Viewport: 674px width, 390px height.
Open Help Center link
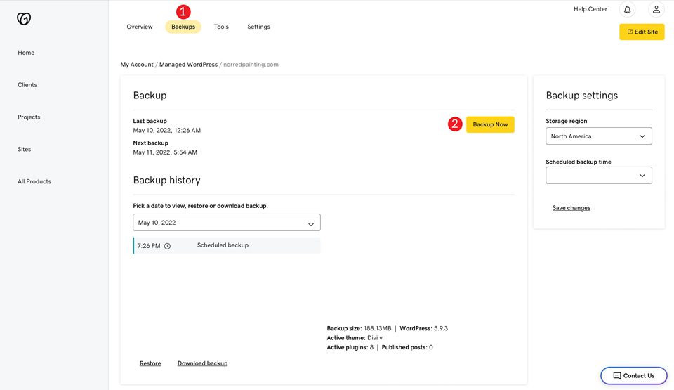[590, 9]
